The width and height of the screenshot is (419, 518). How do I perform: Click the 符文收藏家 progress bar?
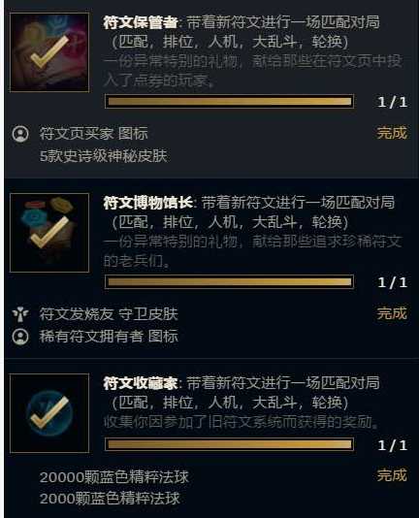[229, 444]
